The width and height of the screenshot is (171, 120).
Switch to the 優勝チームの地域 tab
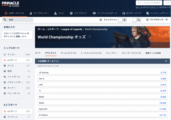tap(153, 53)
